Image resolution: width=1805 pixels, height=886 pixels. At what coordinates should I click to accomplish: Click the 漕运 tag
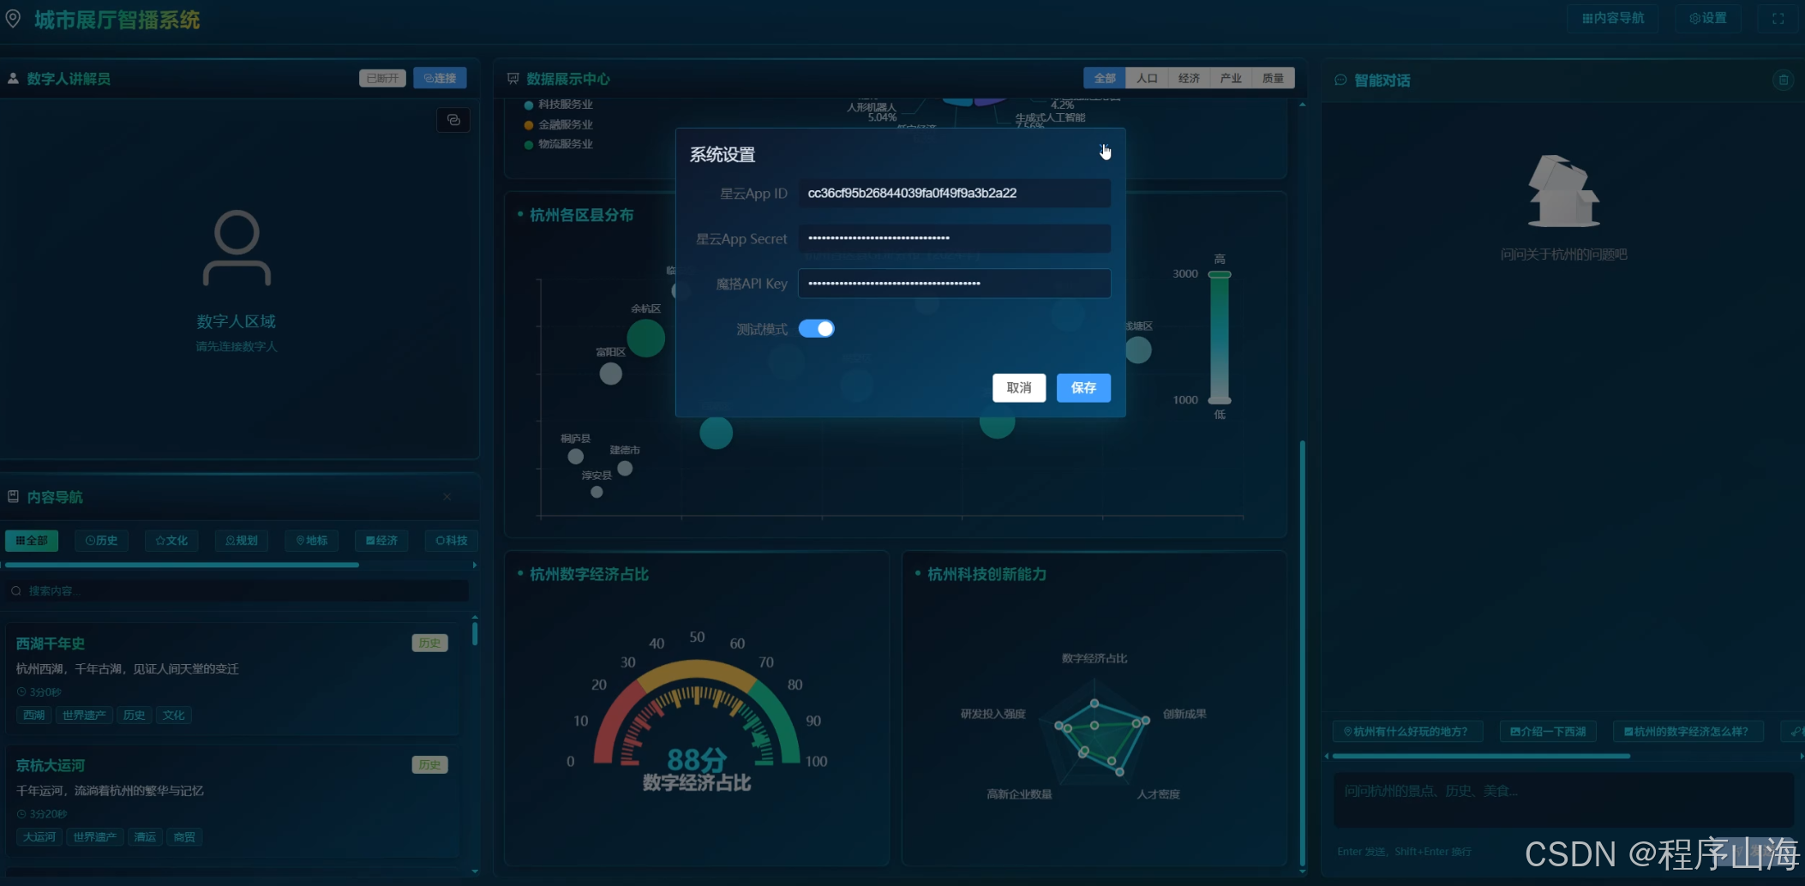pos(145,837)
